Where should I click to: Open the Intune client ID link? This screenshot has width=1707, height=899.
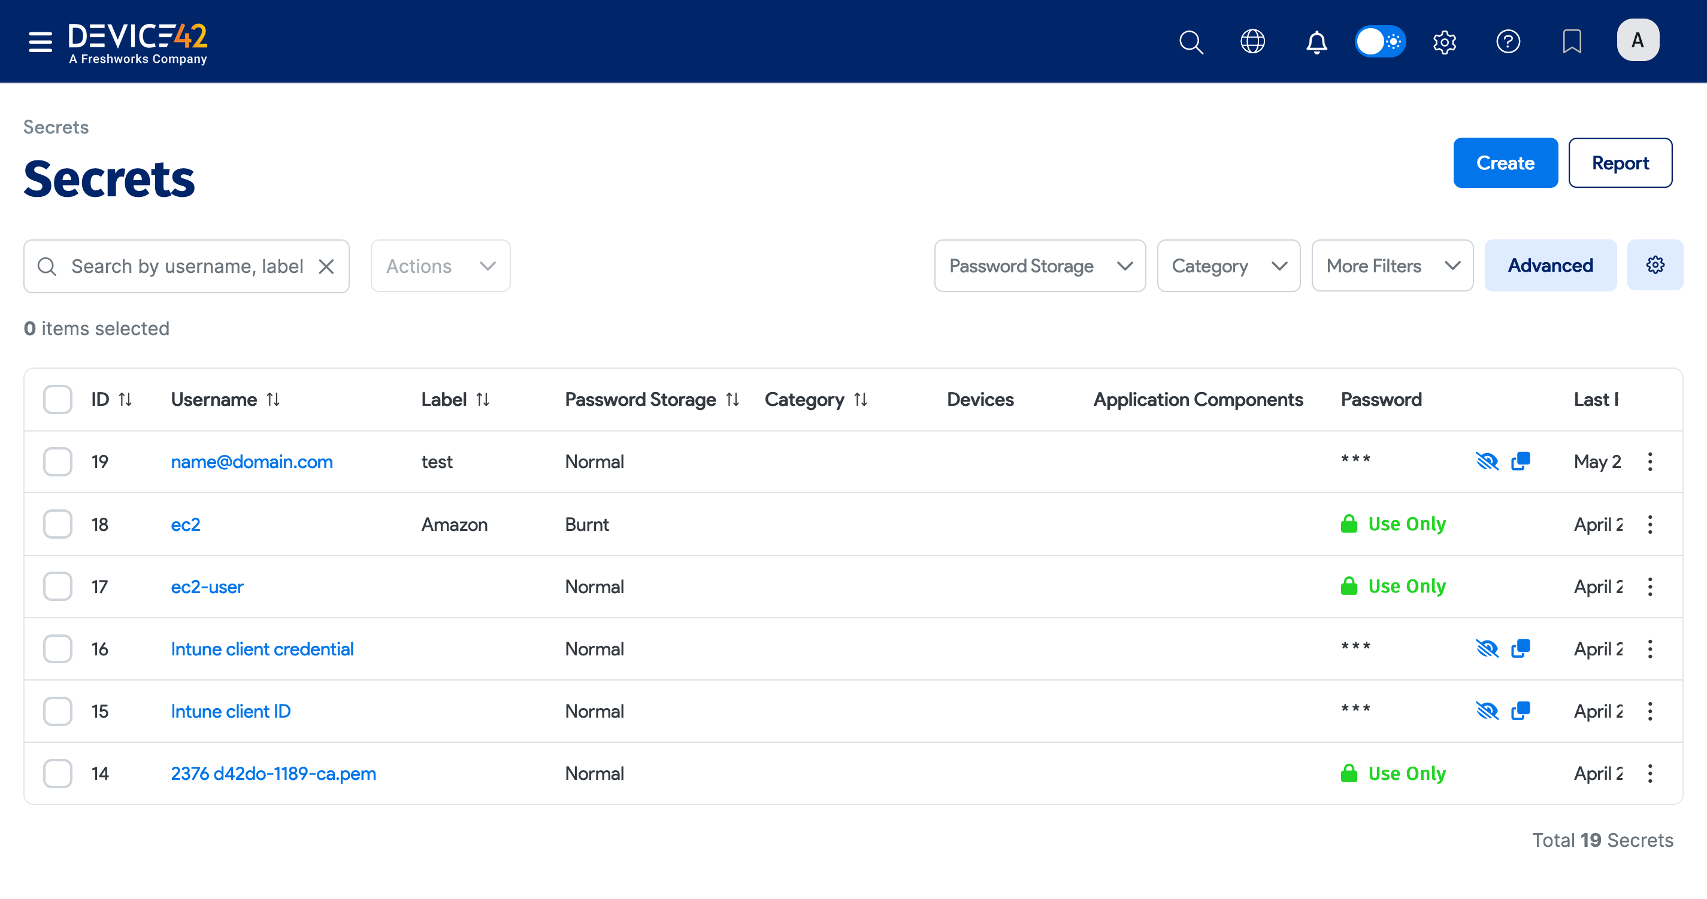[231, 711]
